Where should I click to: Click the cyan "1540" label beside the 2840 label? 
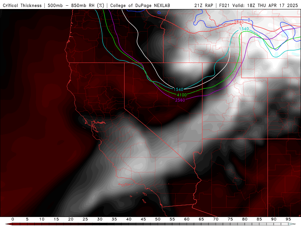click(244, 29)
